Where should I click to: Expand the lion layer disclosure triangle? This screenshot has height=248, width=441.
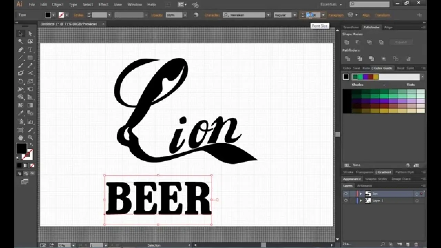click(361, 194)
